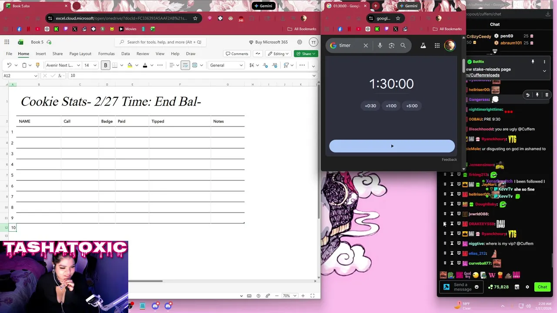This screenshot has width=557, height=313.
Task: Click Google voice search microphone
Action: 380,45
